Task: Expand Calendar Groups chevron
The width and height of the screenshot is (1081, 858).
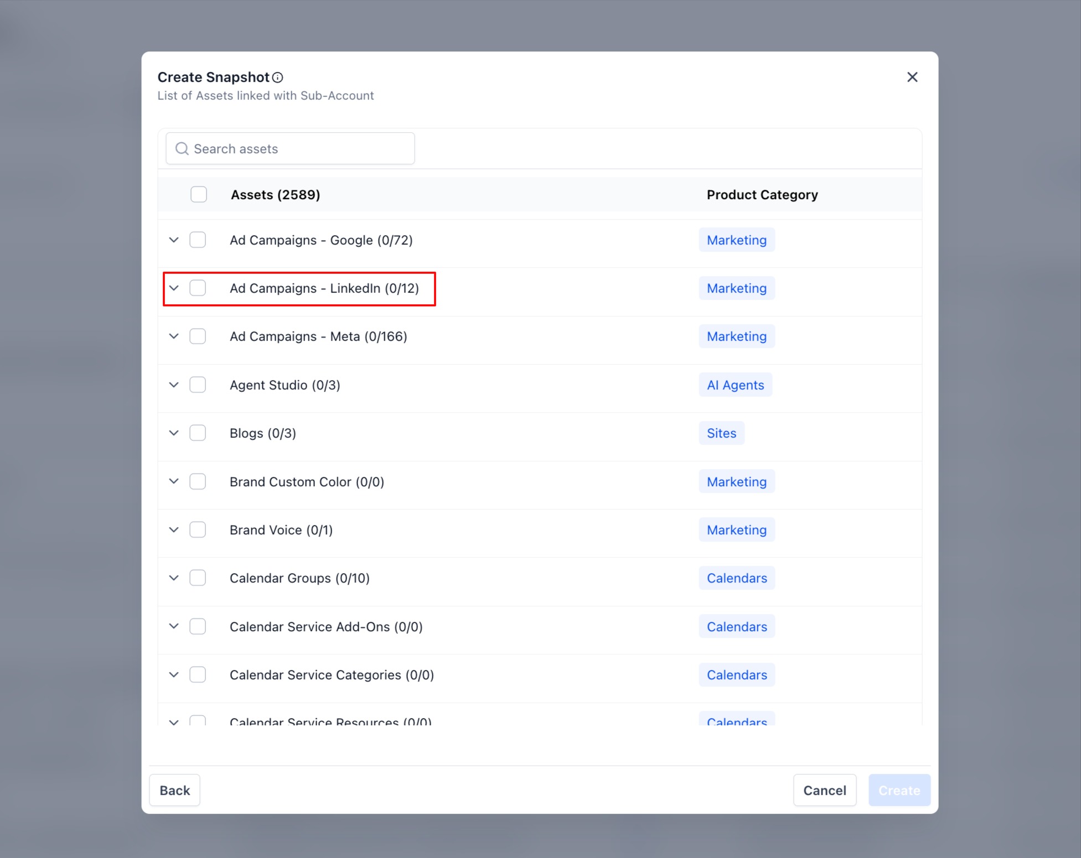Action: (x=174, y=578)
